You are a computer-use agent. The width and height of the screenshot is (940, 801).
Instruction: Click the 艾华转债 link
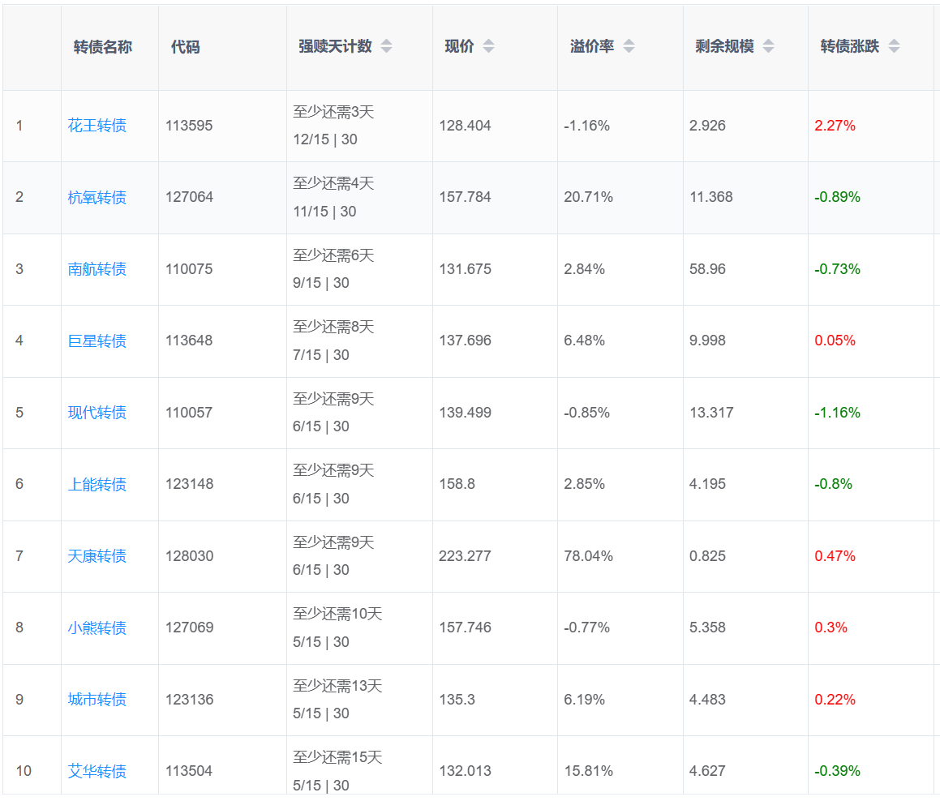tap(97, 771)
